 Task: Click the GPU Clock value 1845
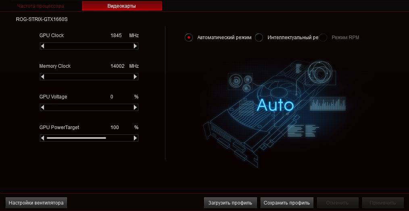coord(116,36)
